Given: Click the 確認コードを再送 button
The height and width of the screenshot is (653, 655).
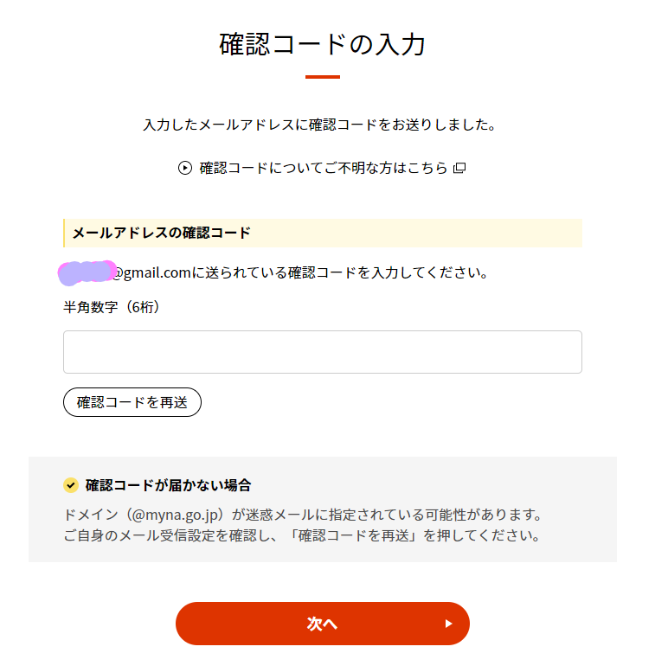Looking at the screenshot, I should point(132,402).
